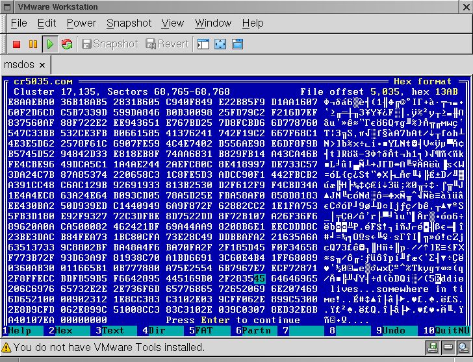The image size is (473, 362).
Task: Switch to full screen mode icon
Action: coord(220,44)
